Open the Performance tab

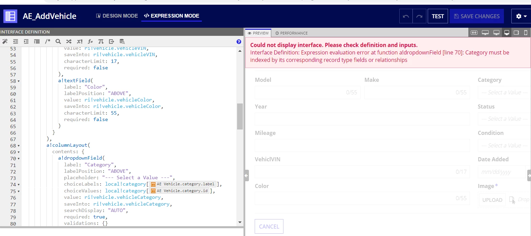(291, 33)
